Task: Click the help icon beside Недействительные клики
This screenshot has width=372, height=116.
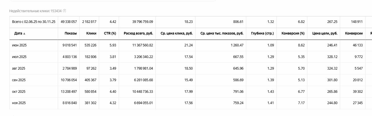Action: (65, 11)
